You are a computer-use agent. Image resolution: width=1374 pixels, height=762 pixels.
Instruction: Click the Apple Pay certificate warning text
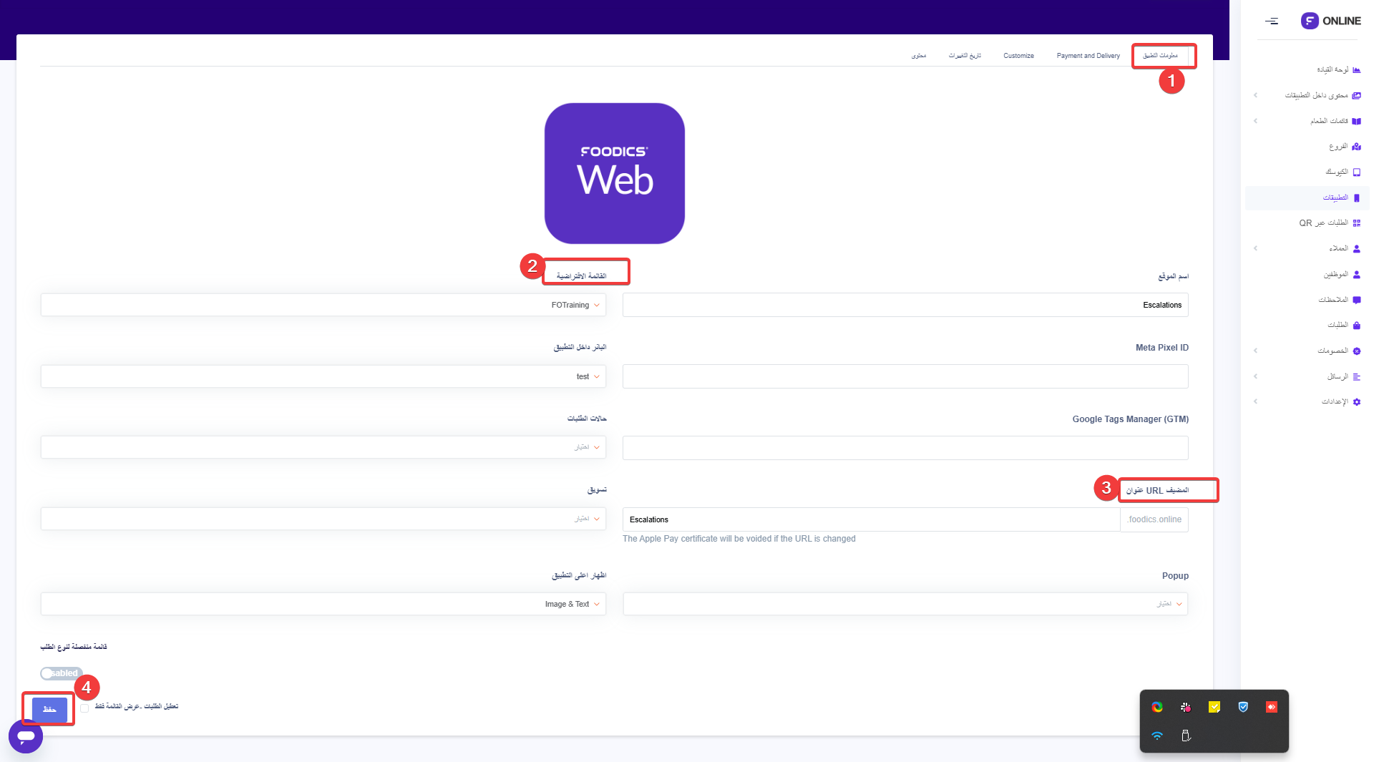[x=739, y=539]
